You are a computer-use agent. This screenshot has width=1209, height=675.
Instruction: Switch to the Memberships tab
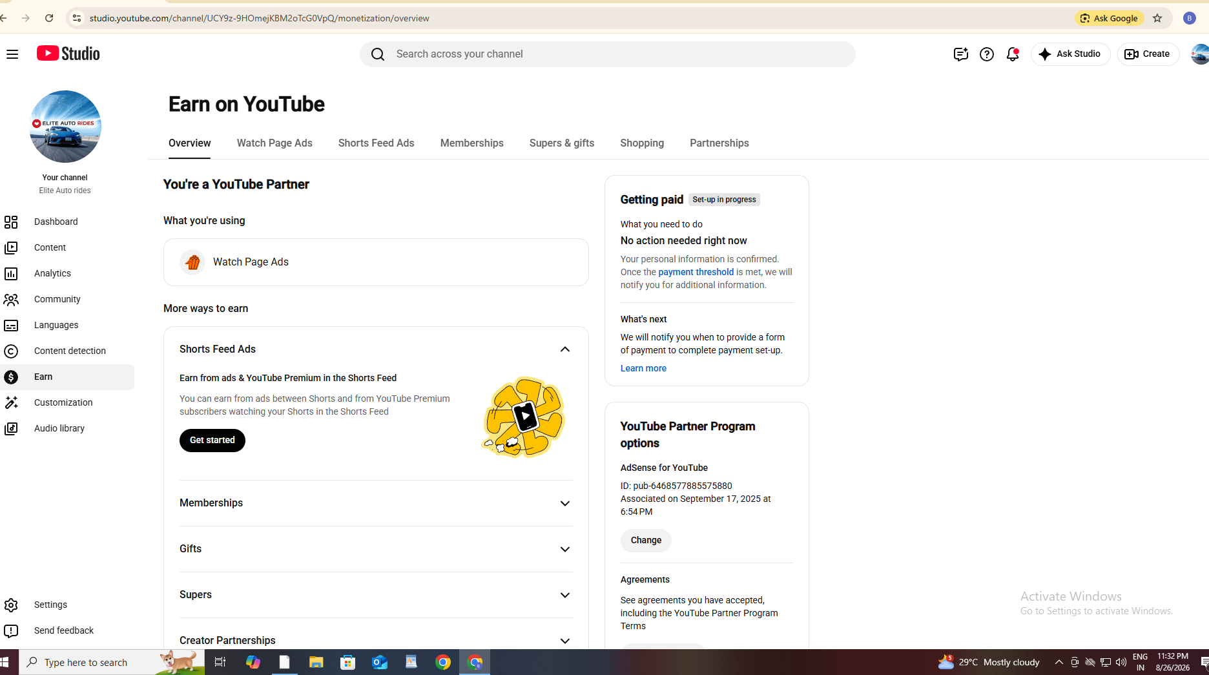click(472, 143)
